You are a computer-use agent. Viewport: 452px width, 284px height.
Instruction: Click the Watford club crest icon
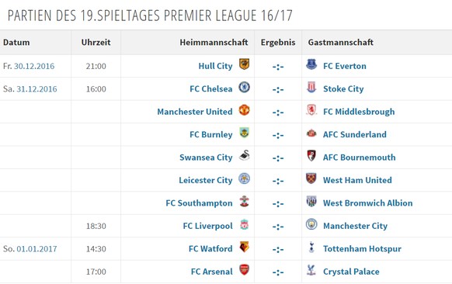pos(244,247)
